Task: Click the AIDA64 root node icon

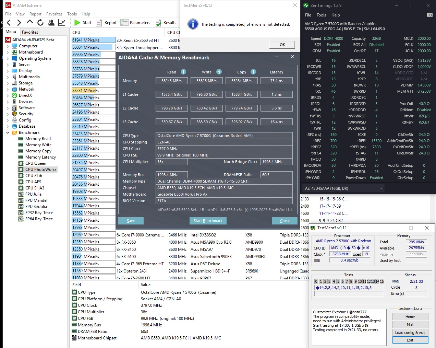Action: click(8, 39)
